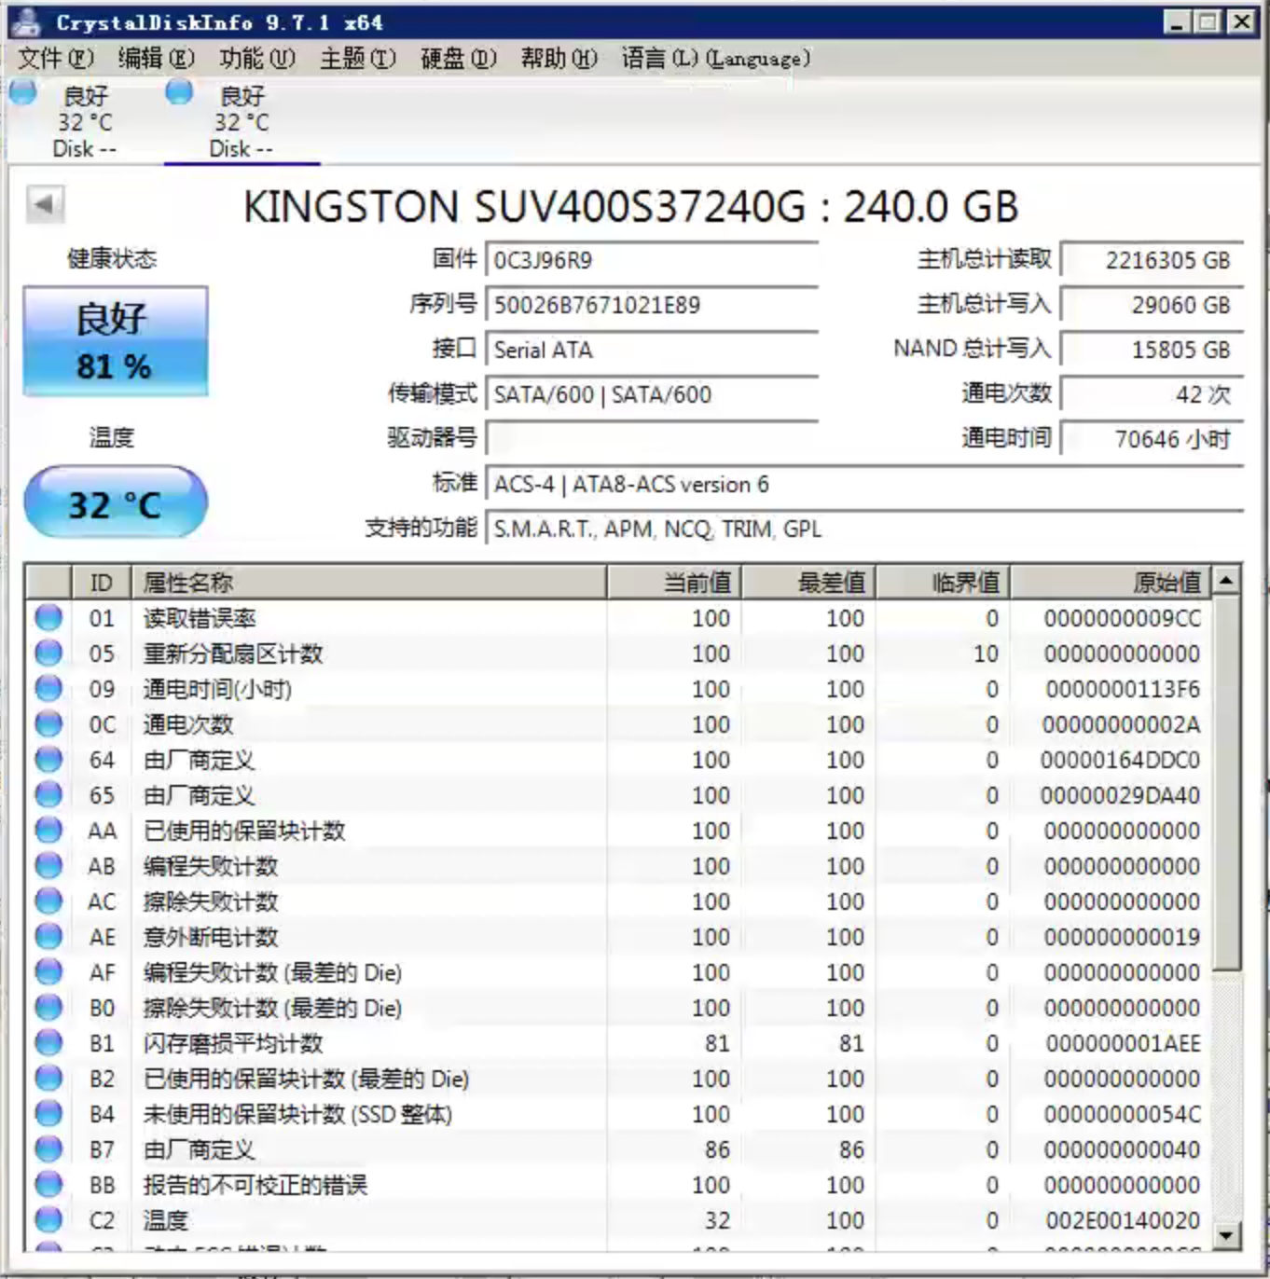This screenshot has width=1270, height=1279.
Task: Click status orb for attribute ID 64
Action: [x=48, y=759]
